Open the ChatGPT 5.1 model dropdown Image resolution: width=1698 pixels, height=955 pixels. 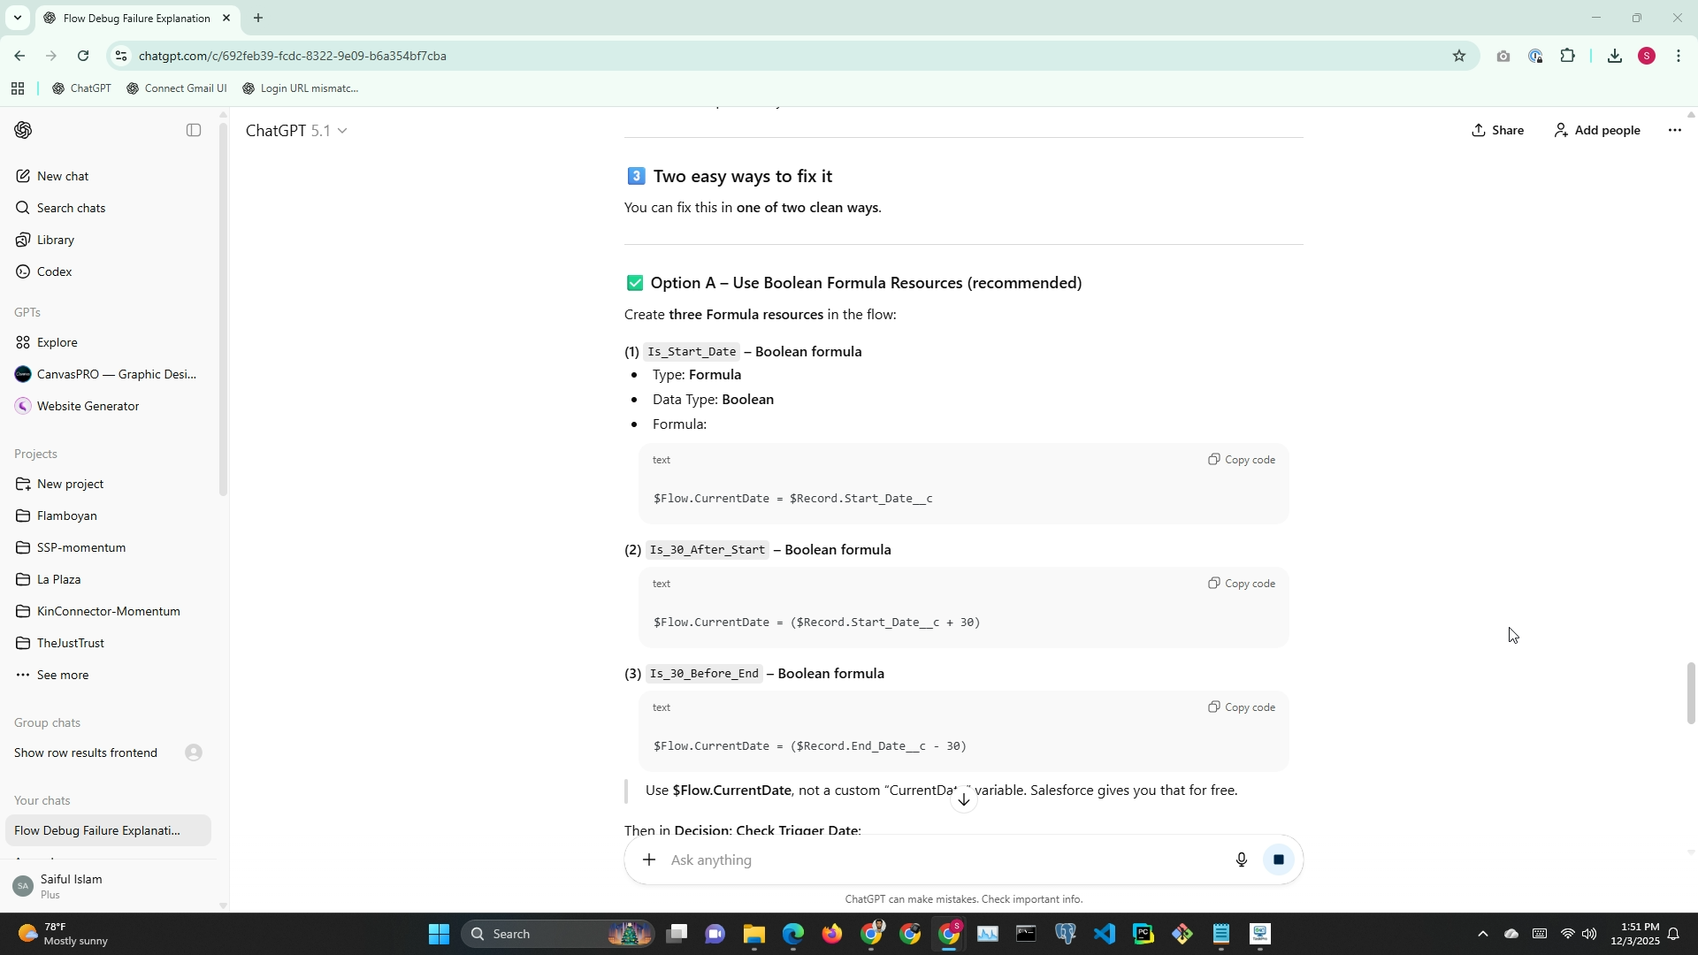coord(296,131)
